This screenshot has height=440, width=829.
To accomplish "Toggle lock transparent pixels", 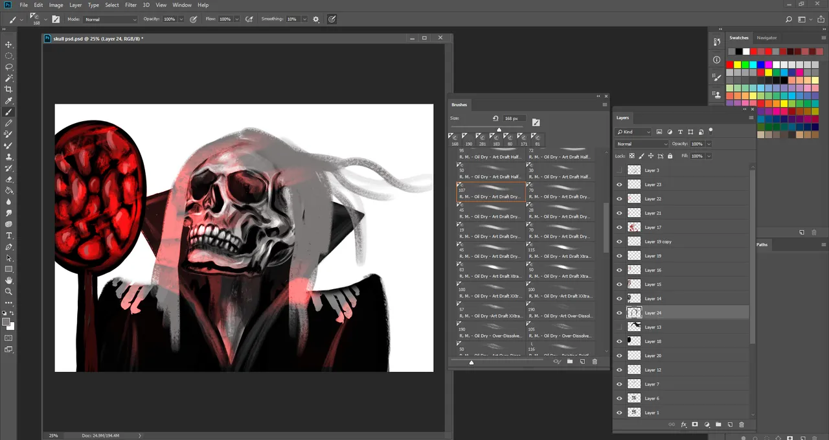I will (632, 156).
